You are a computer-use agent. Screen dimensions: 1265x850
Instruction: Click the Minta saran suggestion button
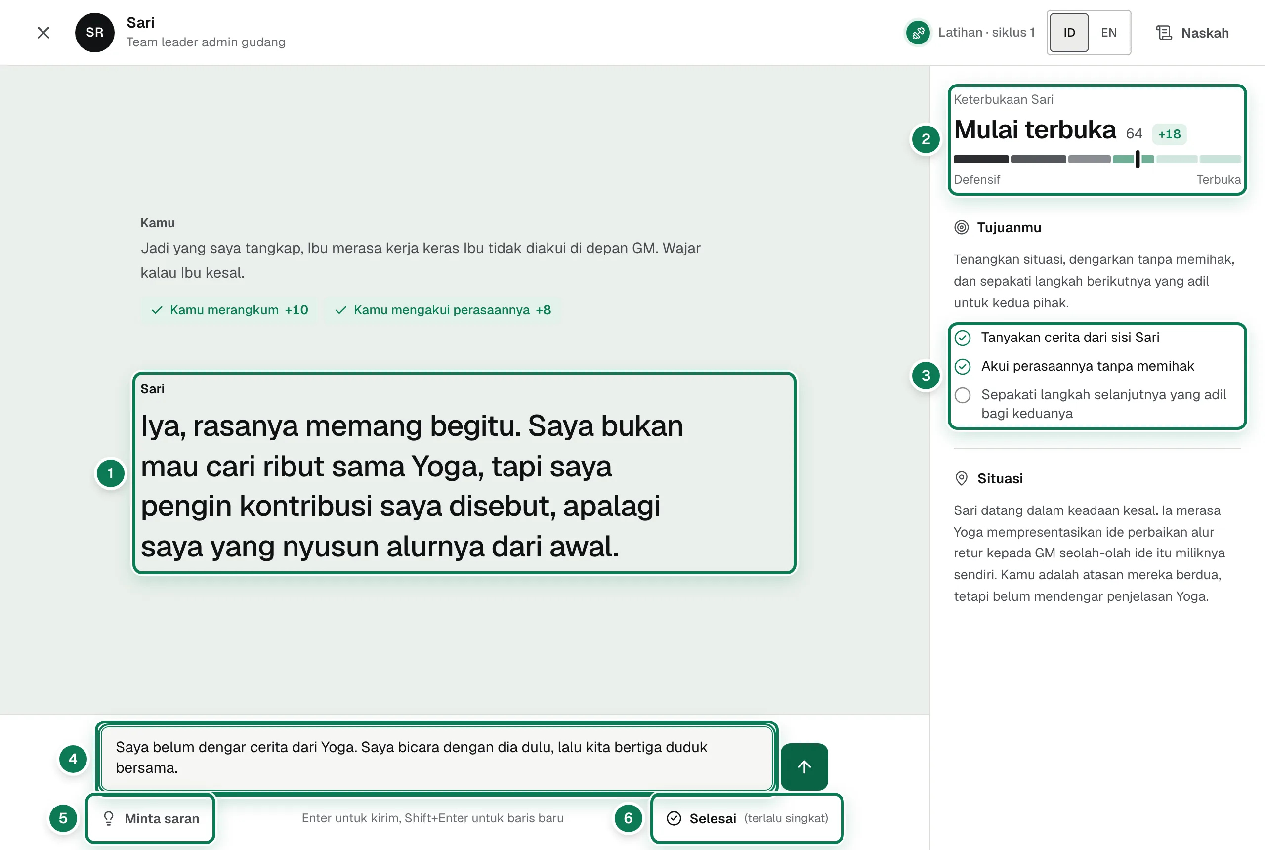150,818
